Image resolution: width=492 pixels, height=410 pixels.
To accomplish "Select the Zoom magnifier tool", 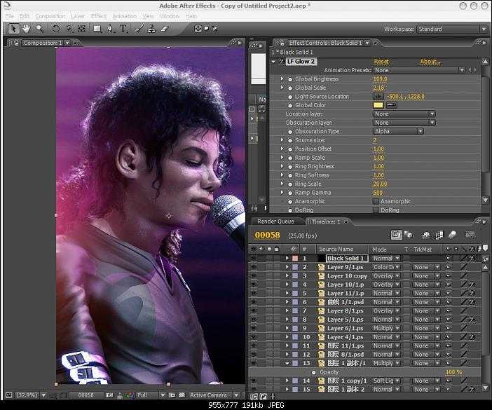I will [x=39, y=29].
